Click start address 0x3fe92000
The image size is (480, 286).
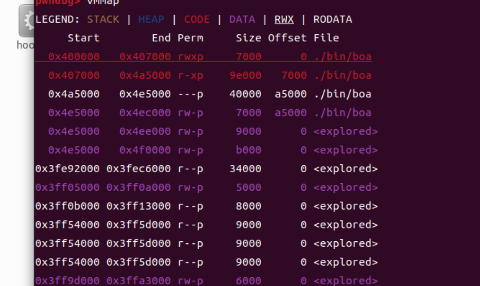coord(67,169)
